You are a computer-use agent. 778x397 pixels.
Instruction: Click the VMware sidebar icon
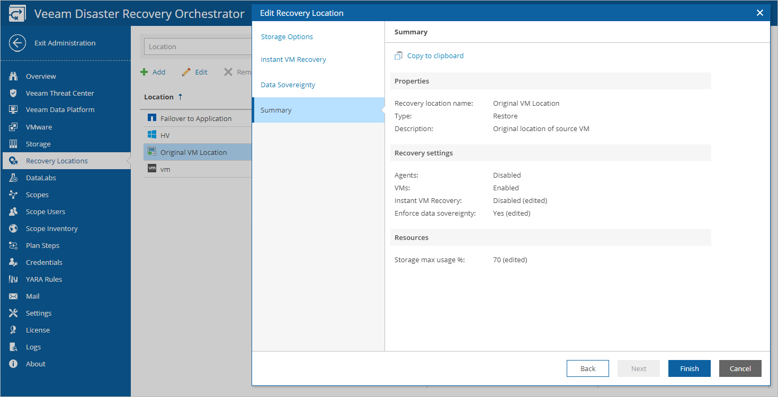point(14,127)
